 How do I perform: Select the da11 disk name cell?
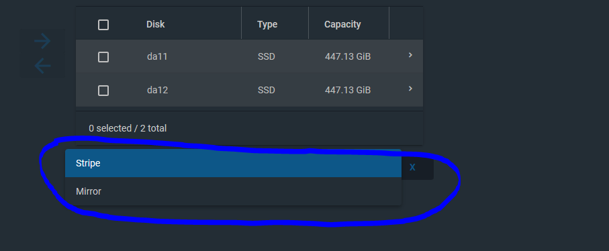click(157, 56)
